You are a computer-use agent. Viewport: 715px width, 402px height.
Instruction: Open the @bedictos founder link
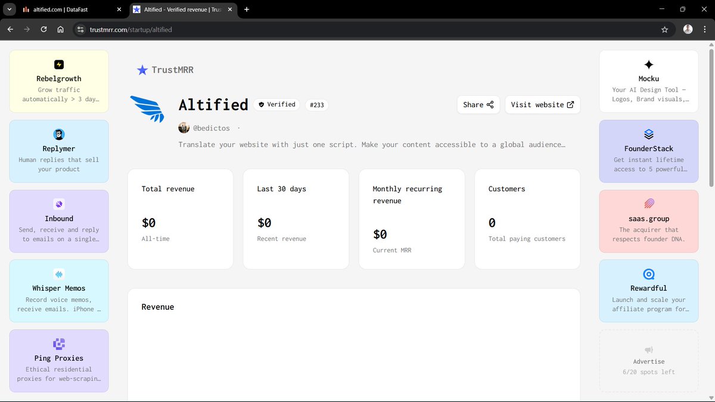tap(211, 128)
